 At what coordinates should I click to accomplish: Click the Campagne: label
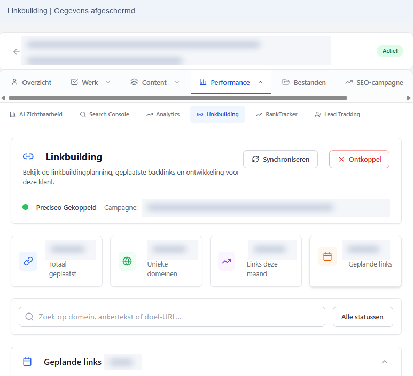(121, 207)
